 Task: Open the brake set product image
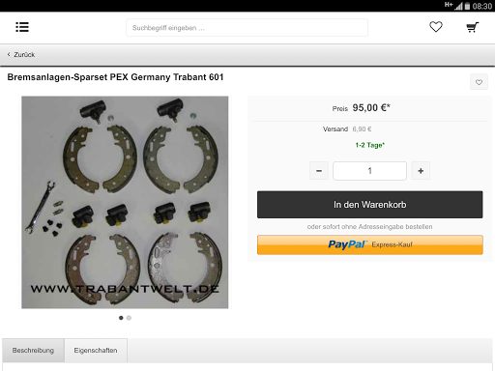point(125,202)
